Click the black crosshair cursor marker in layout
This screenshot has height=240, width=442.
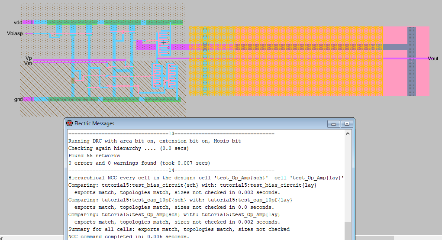[164, 42]
